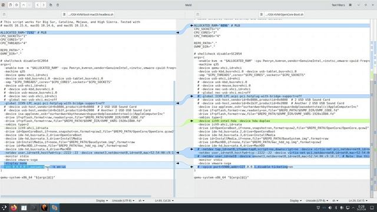Image resolution: width=377 pixels, height=212 pixels.
Task: Push right commented acpi-pci-hotplug line left
Action: 191,96
